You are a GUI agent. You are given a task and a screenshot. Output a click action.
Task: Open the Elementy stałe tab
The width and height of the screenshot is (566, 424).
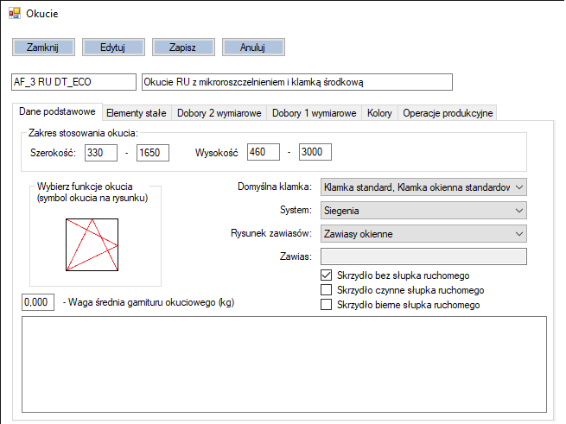pos(137,113)
